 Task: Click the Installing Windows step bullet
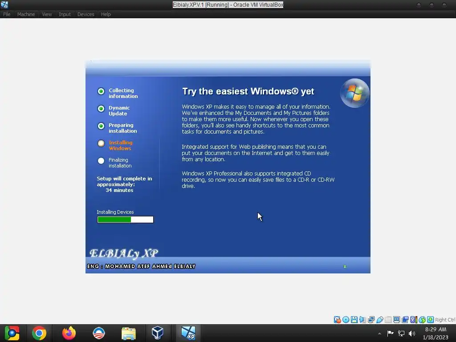(101, 143)
